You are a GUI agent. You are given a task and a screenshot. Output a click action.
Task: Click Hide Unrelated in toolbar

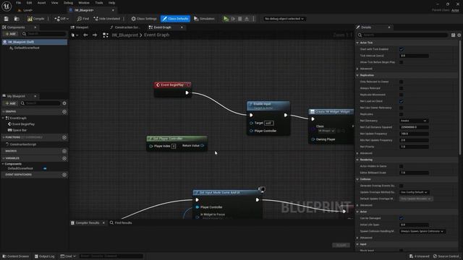click(x=106, y=19)
